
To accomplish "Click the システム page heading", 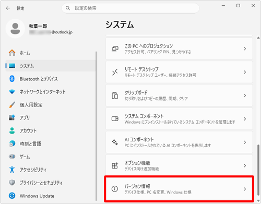I will 120,25.
